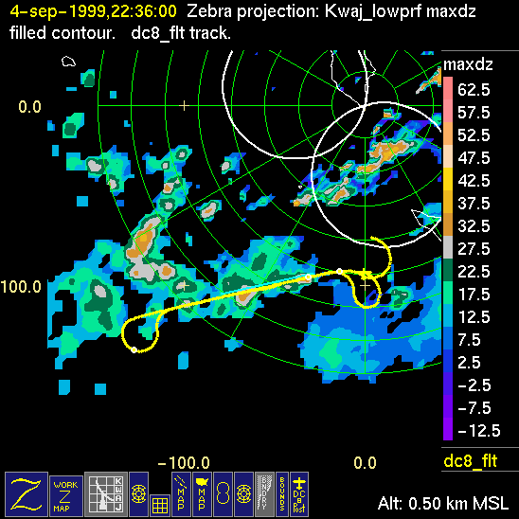Image resolution: width=519 pixels, height=519 pixels.
Task: Click the maxdz color bar title
Action: pos(468,64)
